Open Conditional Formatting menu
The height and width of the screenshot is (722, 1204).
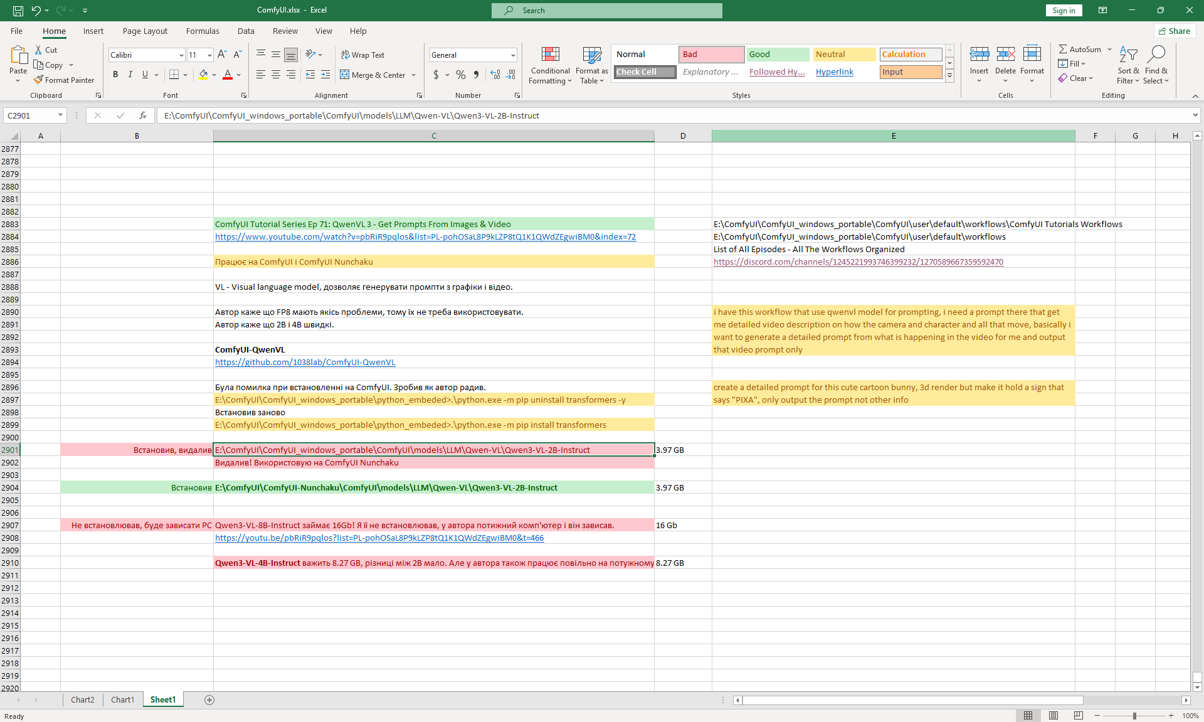pos(550,65)
